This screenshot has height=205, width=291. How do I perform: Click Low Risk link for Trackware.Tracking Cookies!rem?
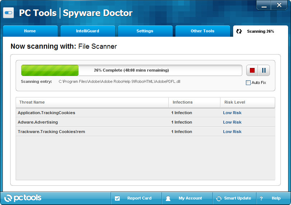point(232,132)
